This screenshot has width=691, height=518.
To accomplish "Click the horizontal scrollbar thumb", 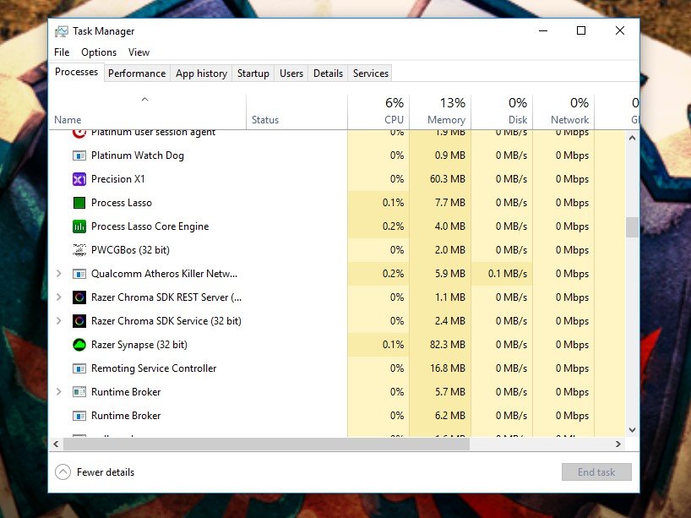I will [x=267, y=444].
